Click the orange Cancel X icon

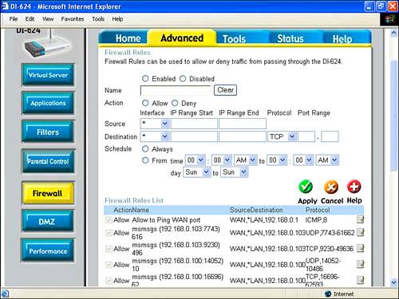coord(331,187)
